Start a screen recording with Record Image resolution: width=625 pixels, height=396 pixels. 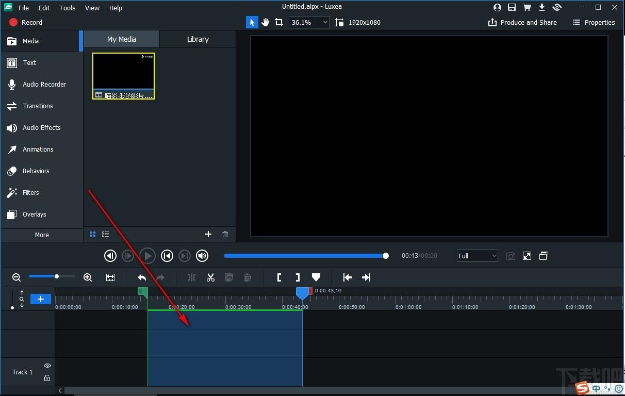click(26, 22)
